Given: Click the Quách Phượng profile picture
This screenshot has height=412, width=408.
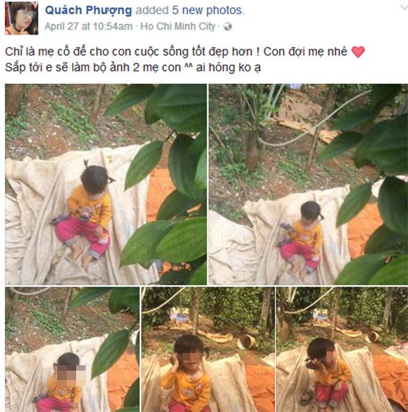Looking at the screenshot, I should (22, 18).
